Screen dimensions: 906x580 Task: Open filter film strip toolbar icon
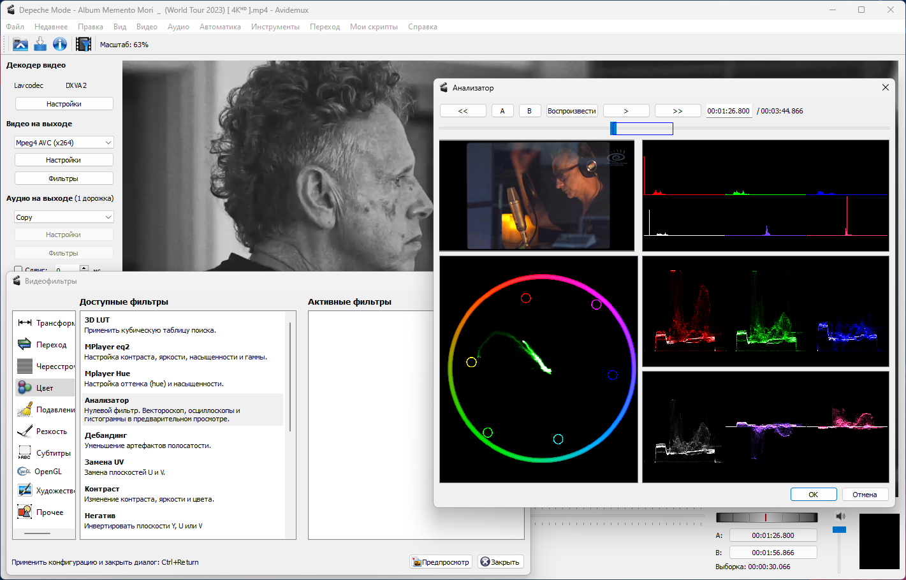[x=84, y=44]
